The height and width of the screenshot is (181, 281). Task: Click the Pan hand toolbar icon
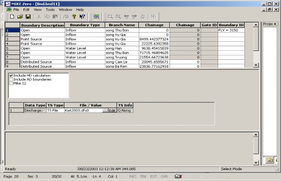click(143, 17)
